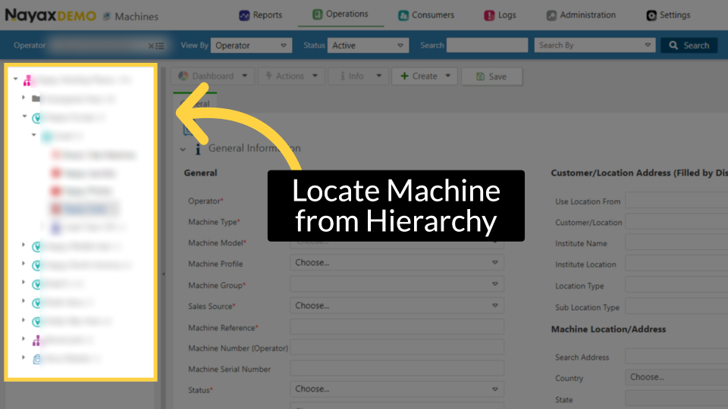Click the pink hierarchy root icon

(27, 80)
